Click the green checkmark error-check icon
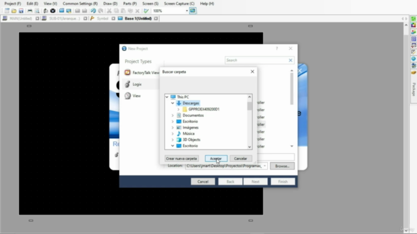Viewport: 417px width, 234px height. tap(146, 10)
